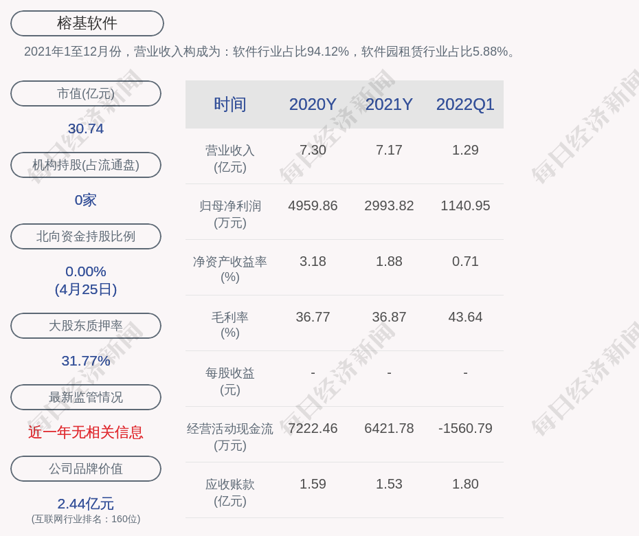The image size is (639, 536).
Task: Click the 市值(亿元) label pill
Action: 86,93
